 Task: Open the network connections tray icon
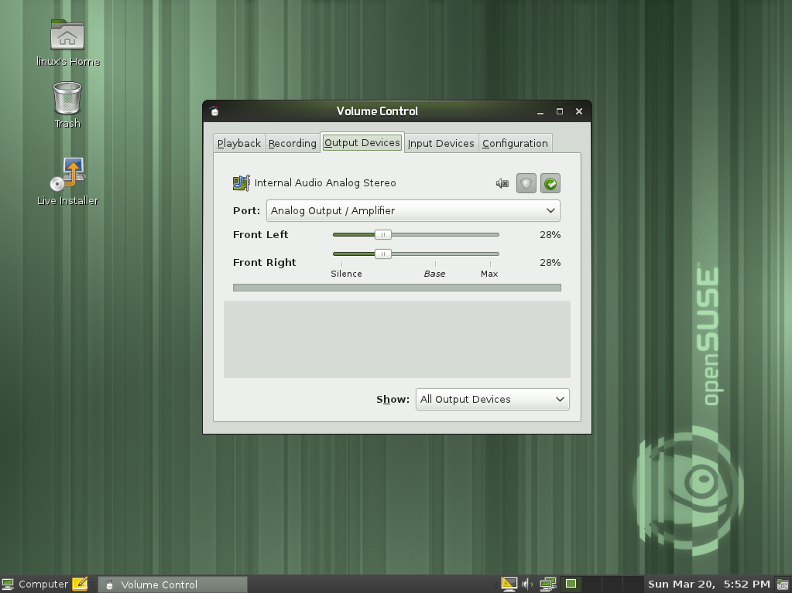click(548, 584)
